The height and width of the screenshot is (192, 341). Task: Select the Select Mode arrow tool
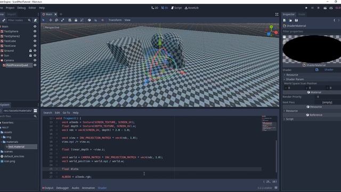pyautogui.click(x=43, y=20)
